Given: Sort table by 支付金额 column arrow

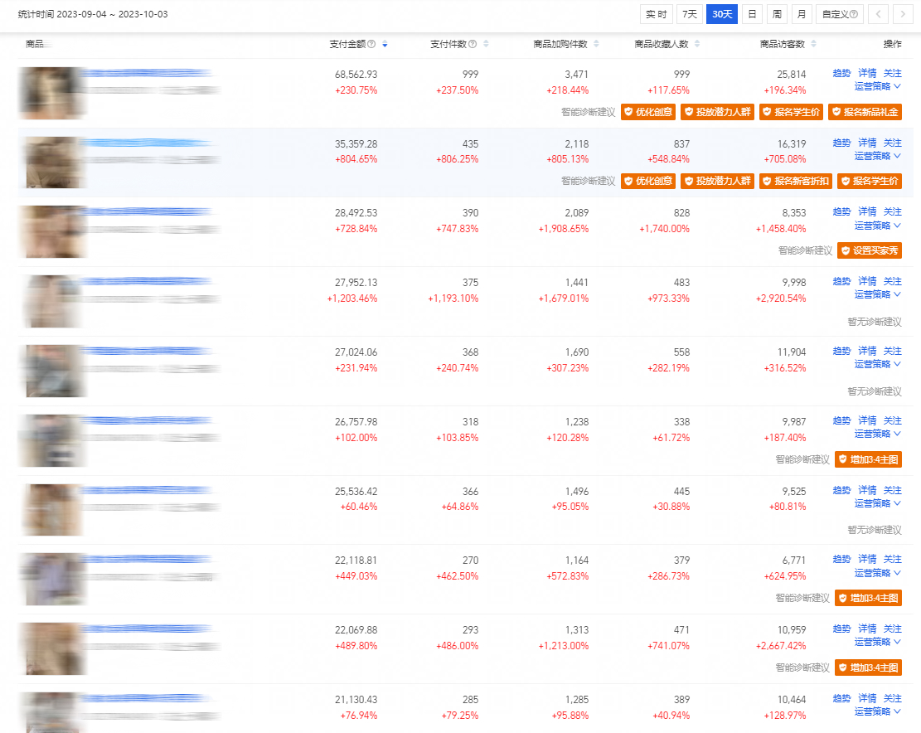Looking at the screenshot, I should 385,44.
